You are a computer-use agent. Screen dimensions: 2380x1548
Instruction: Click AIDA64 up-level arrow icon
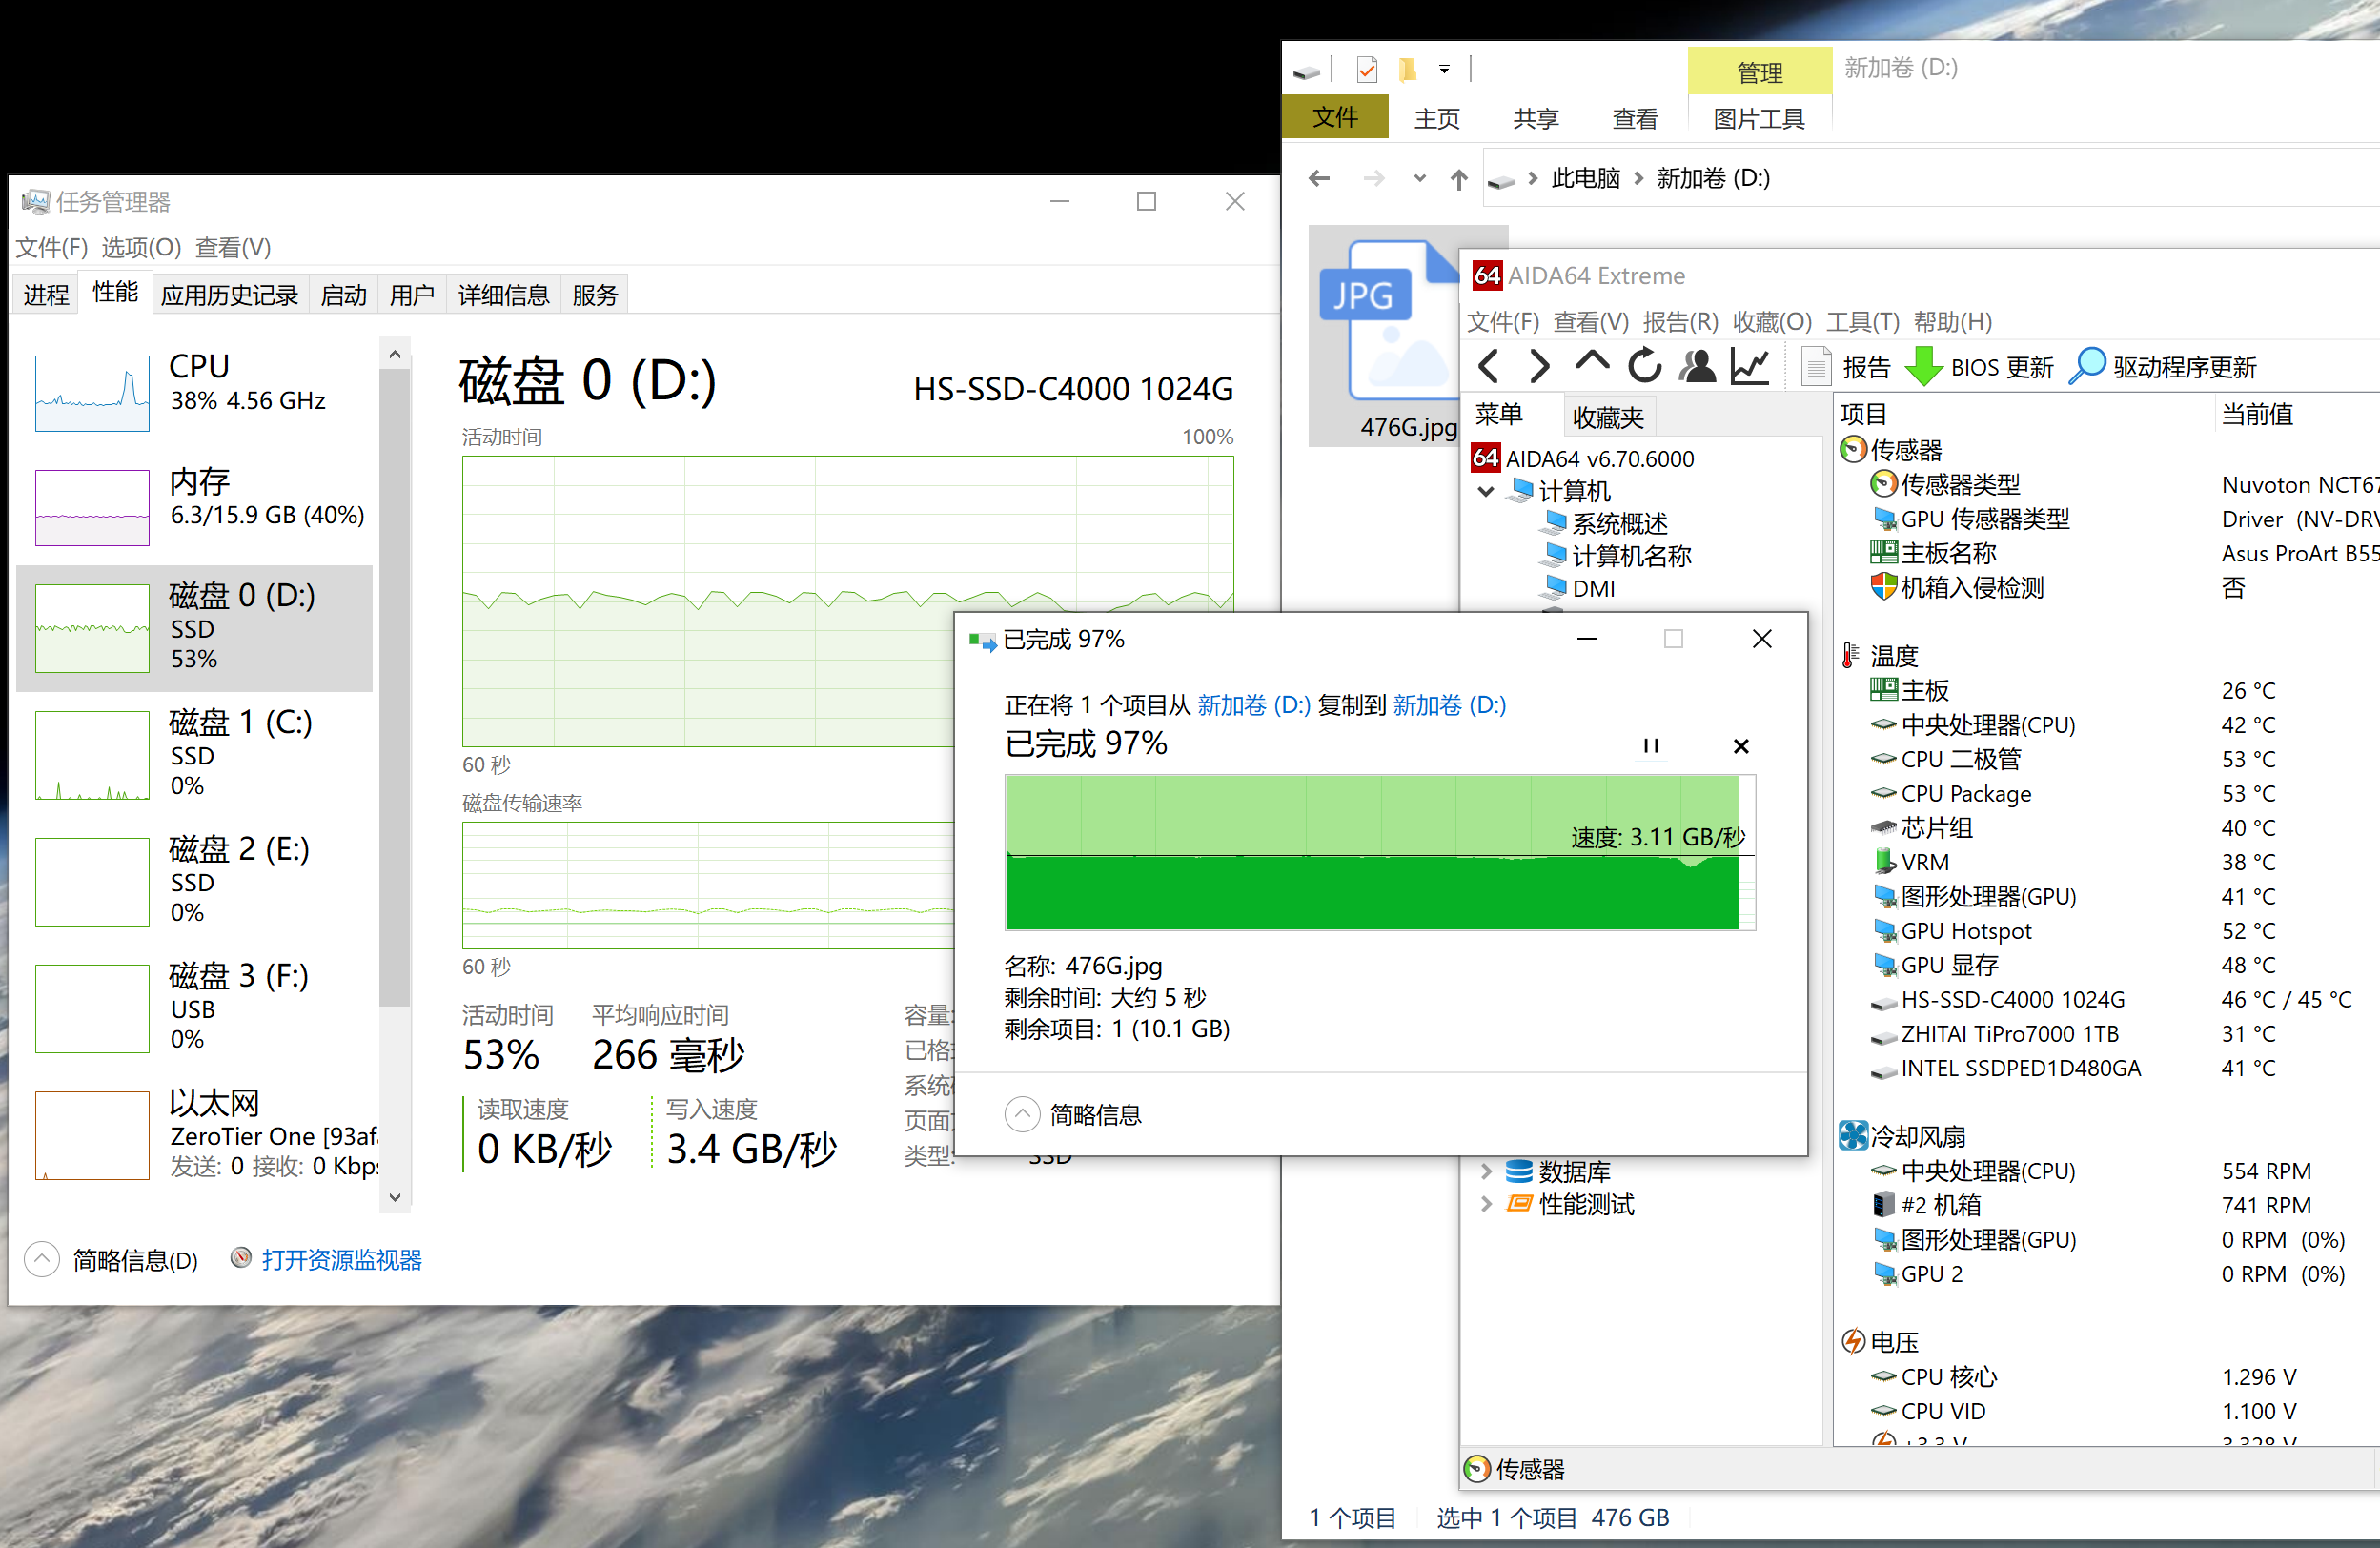(x=1592, y=364)
